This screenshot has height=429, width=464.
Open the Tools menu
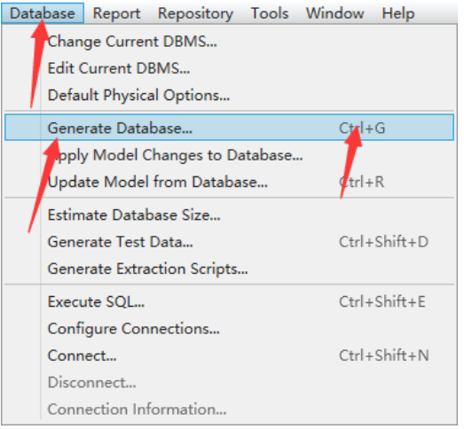pos(270,13)
